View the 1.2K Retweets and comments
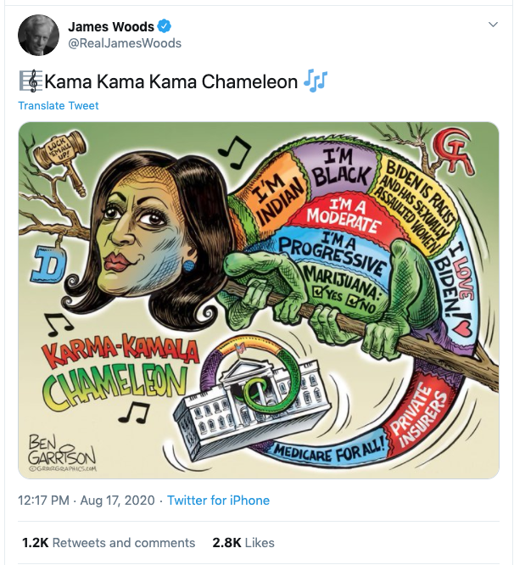This screenshot has width=514, height=565. 109,543
